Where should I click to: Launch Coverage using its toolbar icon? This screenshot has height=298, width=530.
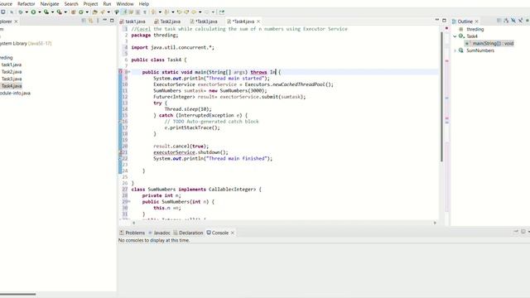click(46, 12)
